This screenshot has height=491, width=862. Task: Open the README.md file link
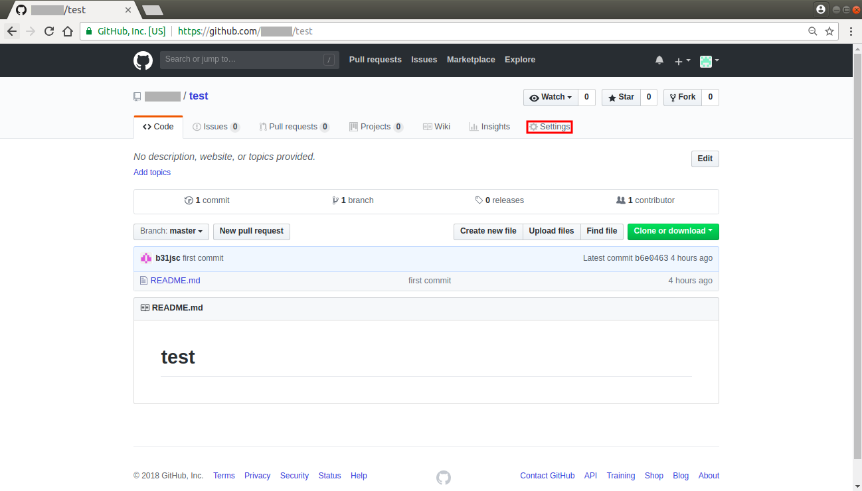[x=175, y=281]
